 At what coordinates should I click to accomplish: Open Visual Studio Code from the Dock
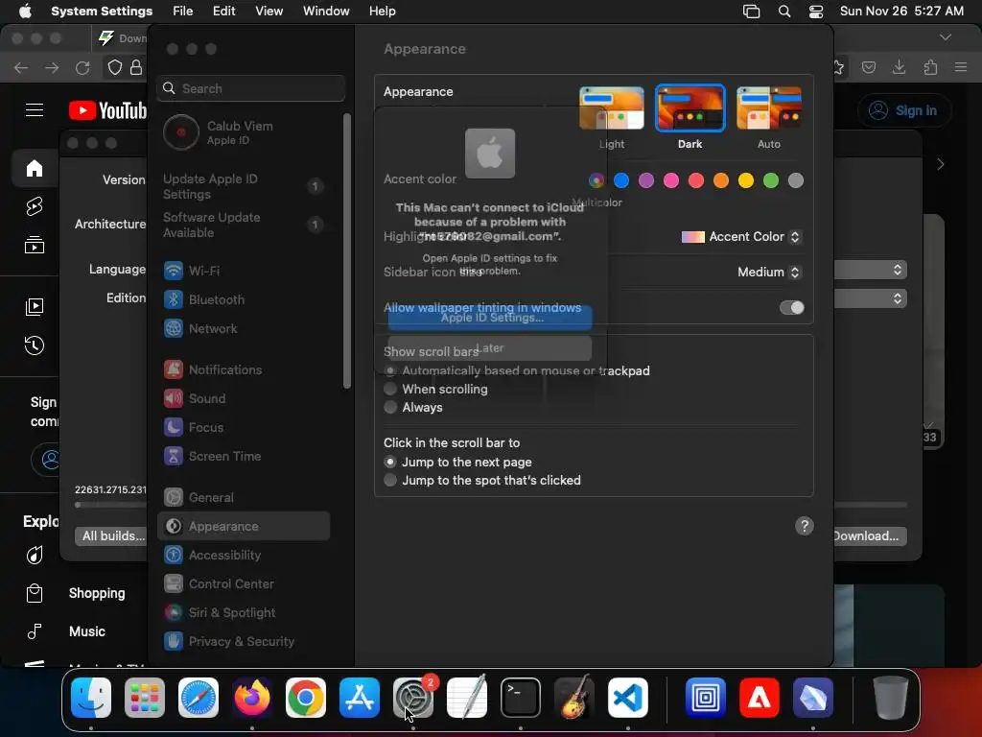(x=627, y=698)
